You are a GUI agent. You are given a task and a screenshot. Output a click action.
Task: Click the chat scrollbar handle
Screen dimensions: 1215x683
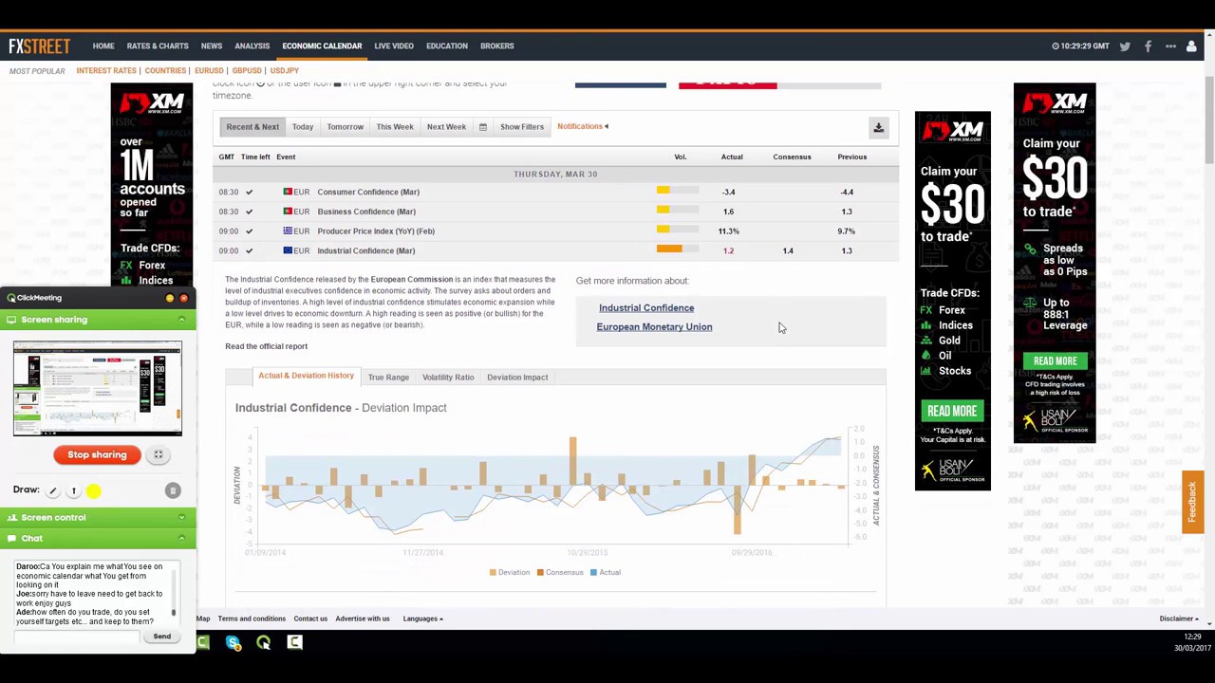pos(174,613)
